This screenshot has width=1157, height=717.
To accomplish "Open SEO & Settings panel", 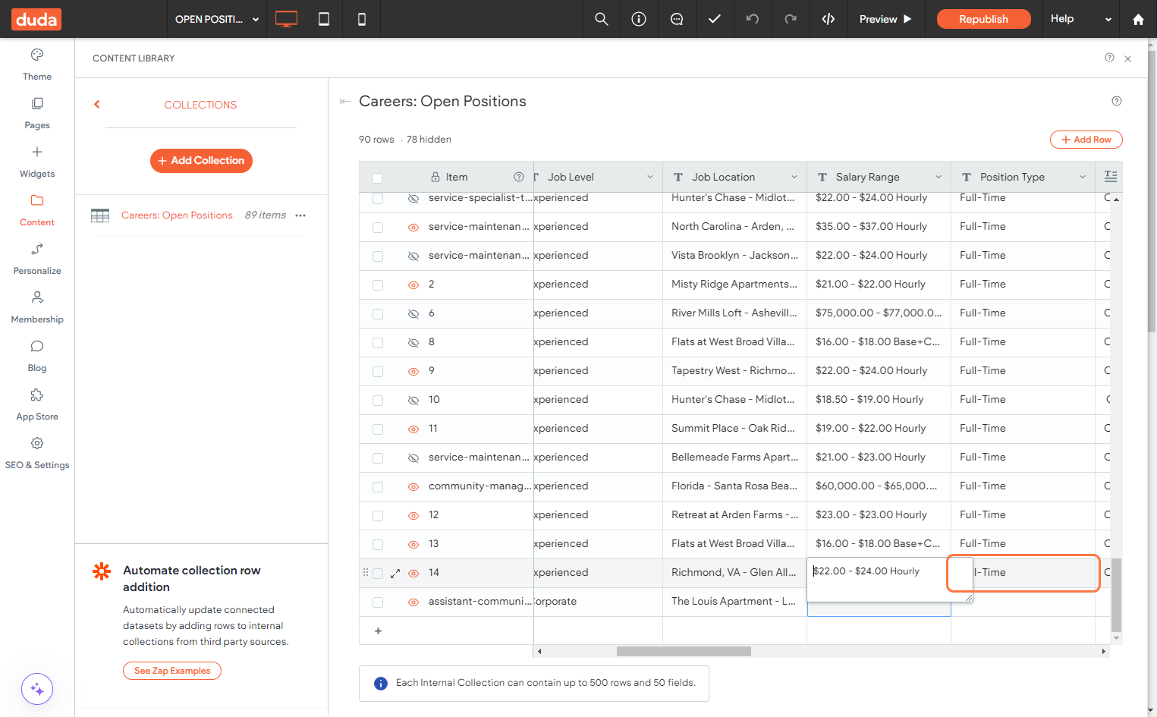I will point(37,453).
